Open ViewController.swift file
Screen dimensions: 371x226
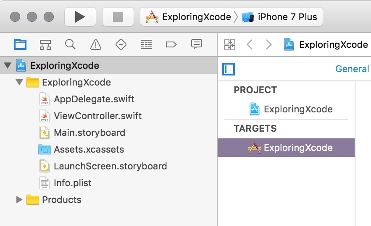click(x=98, y=116)
